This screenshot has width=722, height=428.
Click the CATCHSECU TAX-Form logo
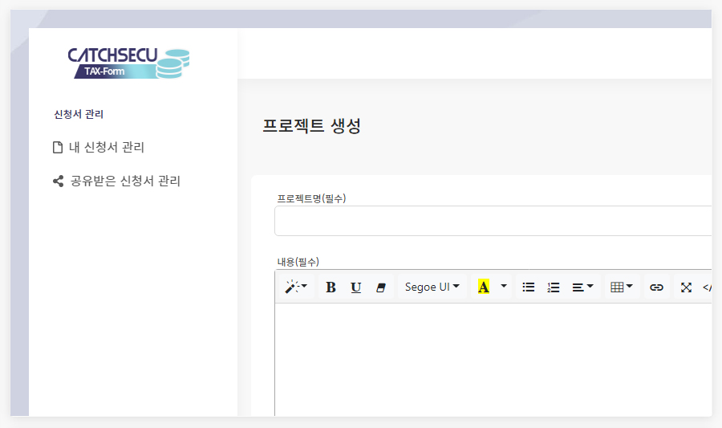pyautogui.click(x=128, y=63)
